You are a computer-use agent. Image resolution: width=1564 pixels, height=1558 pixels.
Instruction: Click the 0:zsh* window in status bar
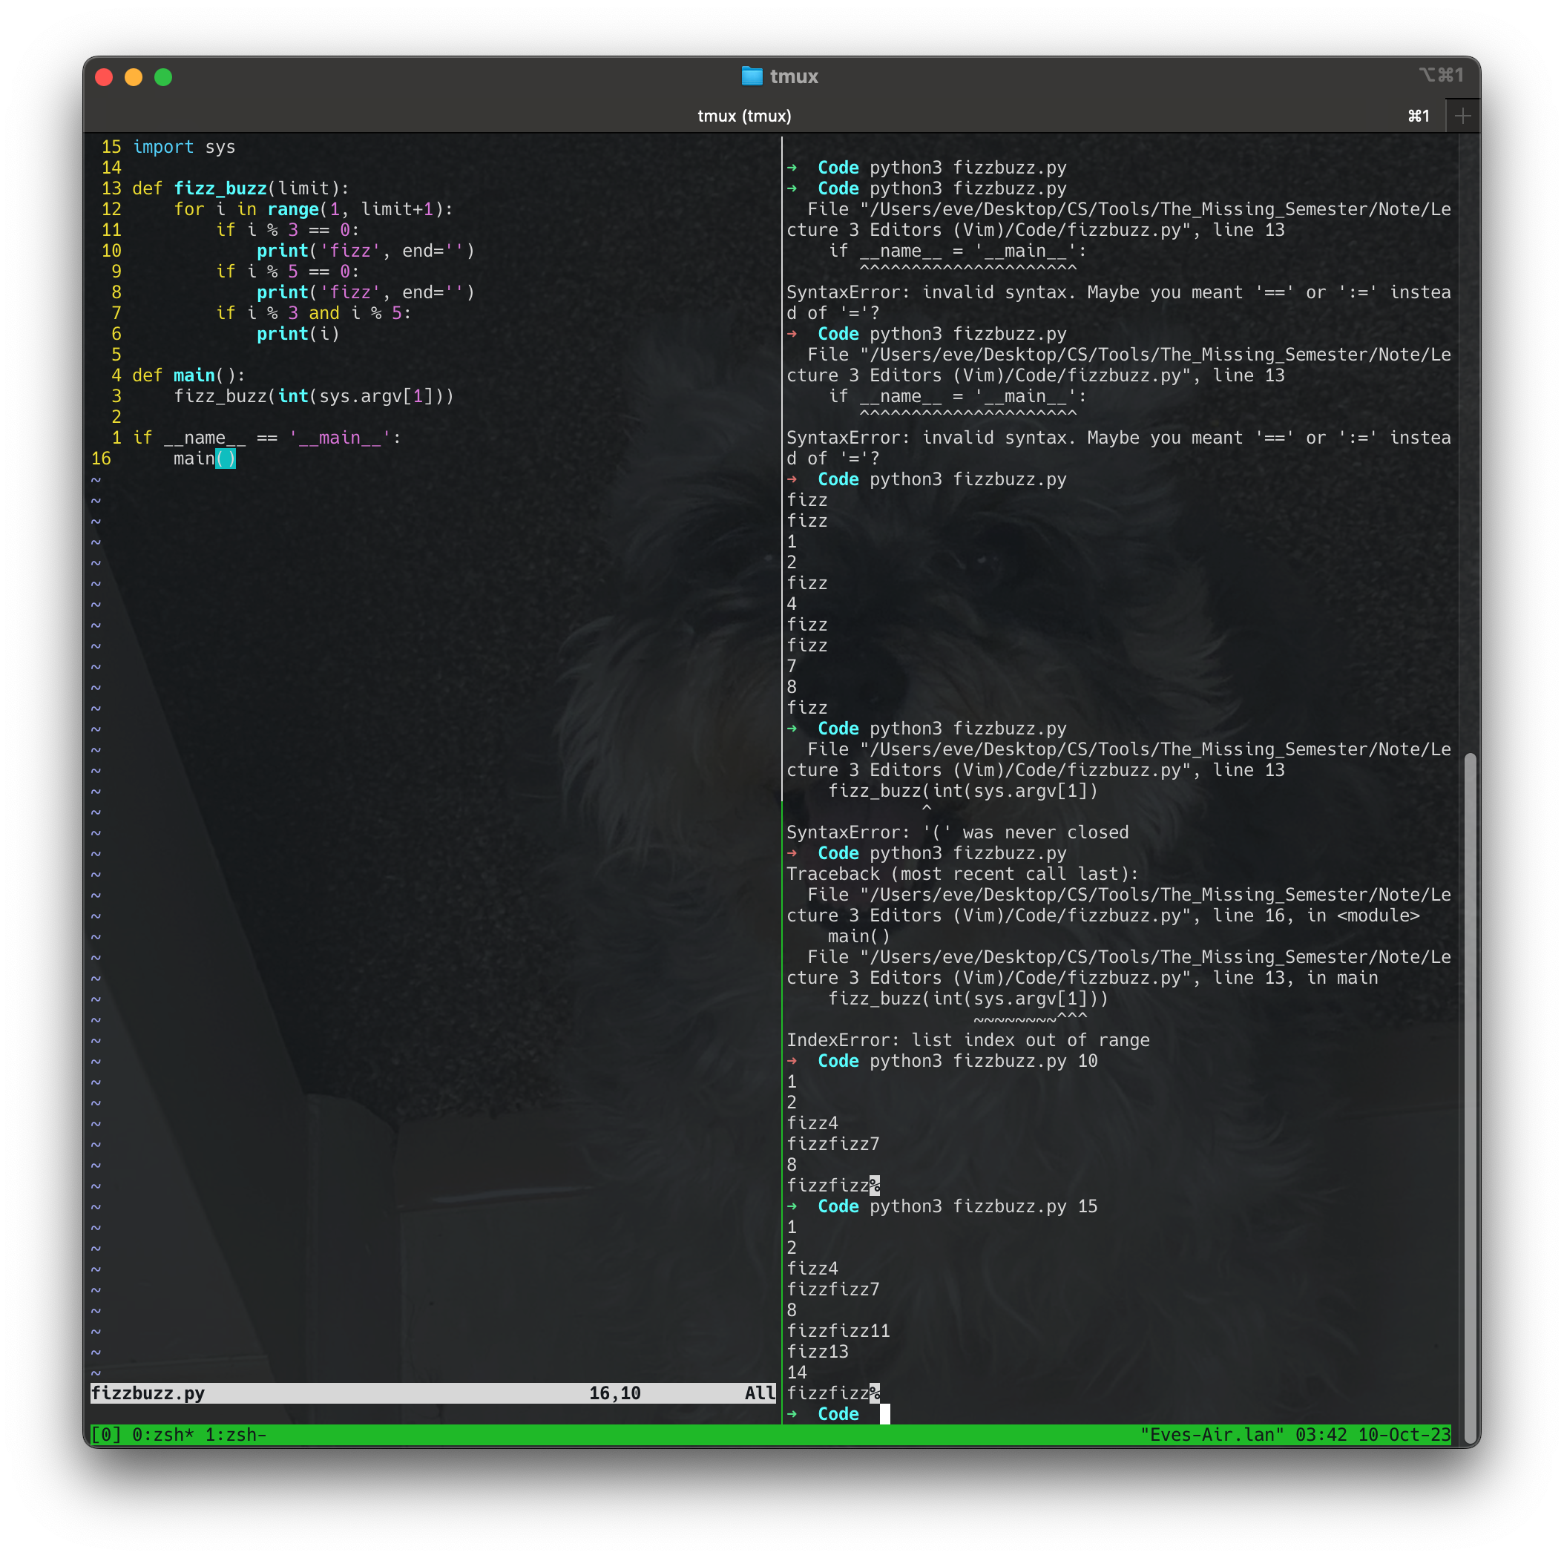point(162,1434)
